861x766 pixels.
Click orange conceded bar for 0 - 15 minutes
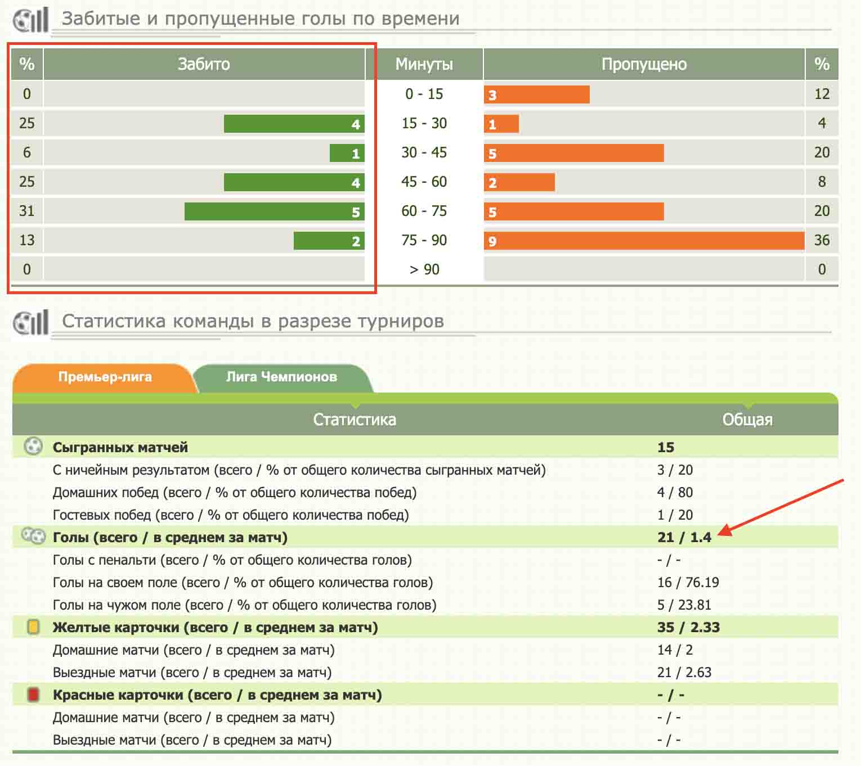[x=537, y=94]
